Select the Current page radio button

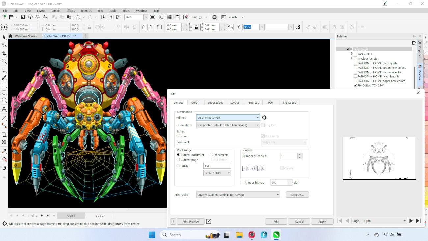(x=178, y=160)
